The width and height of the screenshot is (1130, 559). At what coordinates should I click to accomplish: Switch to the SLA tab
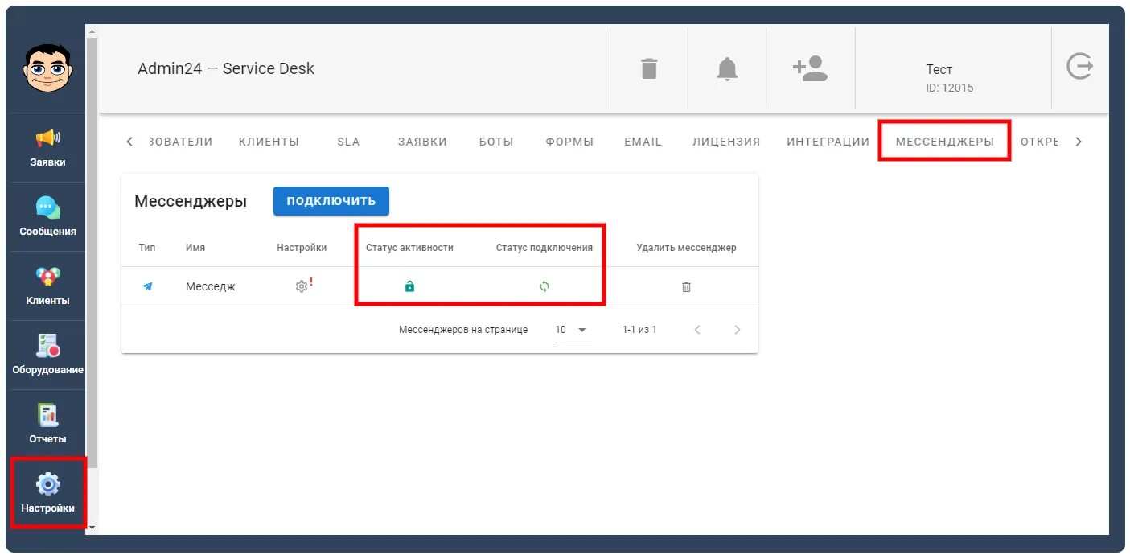348,142
